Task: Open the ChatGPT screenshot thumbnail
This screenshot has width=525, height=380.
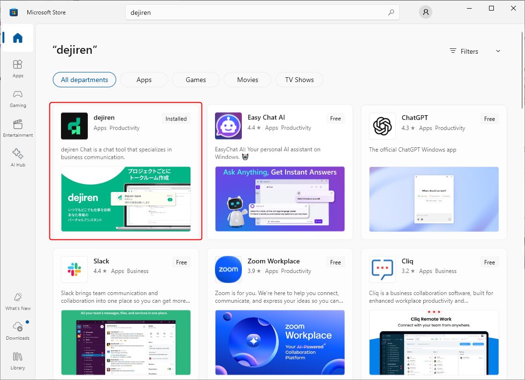Action: [x=434, y=199]
